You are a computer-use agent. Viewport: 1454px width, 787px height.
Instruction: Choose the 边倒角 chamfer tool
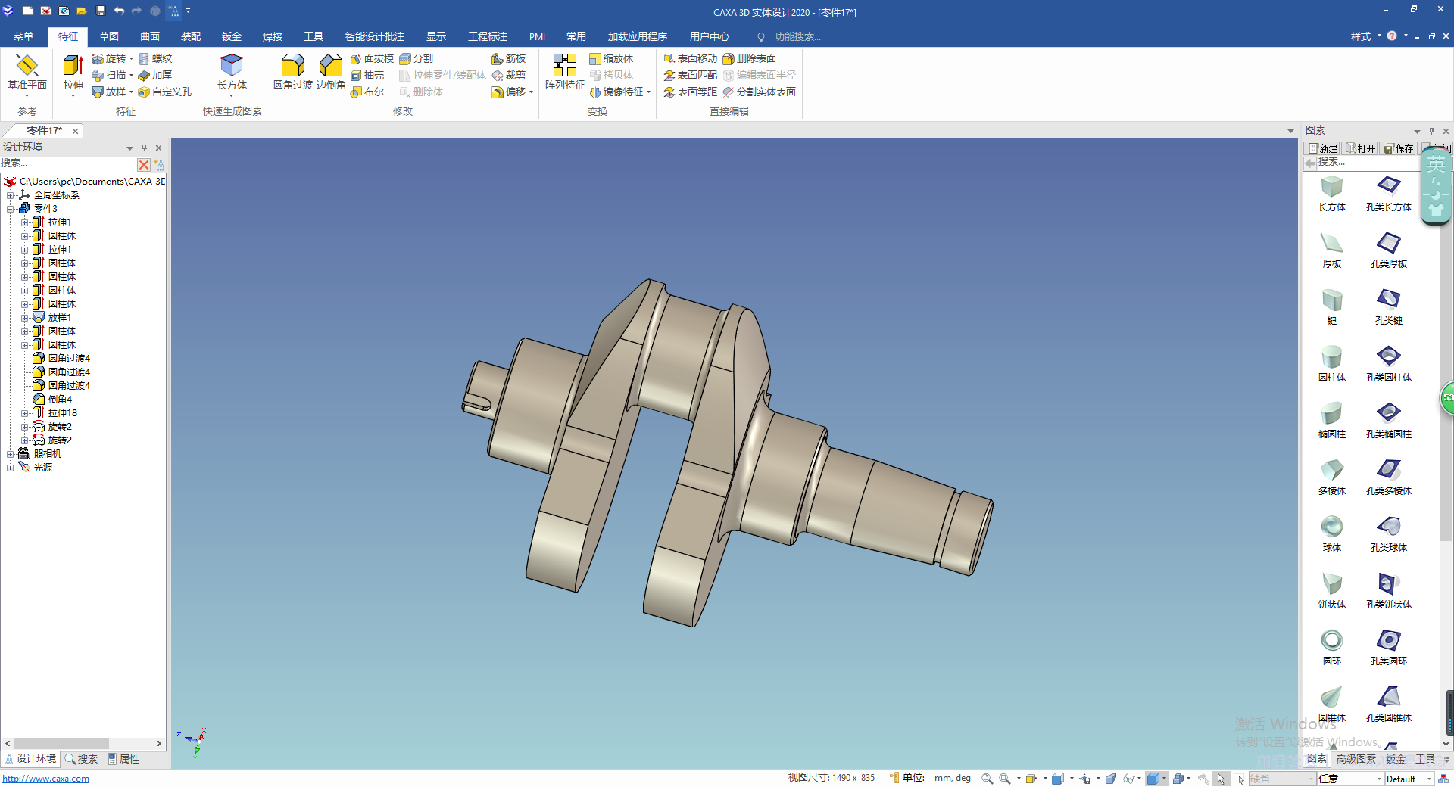point(331,72)
